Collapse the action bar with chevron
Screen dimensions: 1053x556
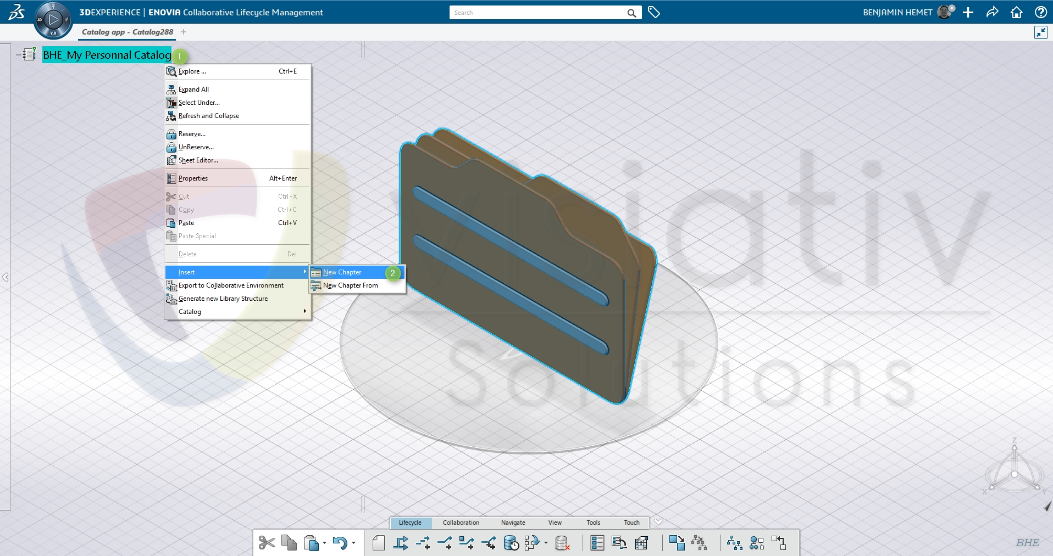pos(658,521)
